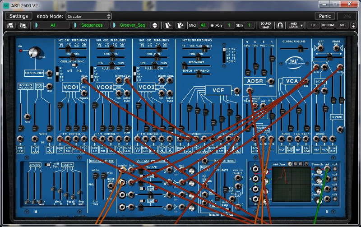The width and height of the screenshot is (361, 227).
Task: Show ALL panels view
Action: pyautogui.click(x=342, y=25)
